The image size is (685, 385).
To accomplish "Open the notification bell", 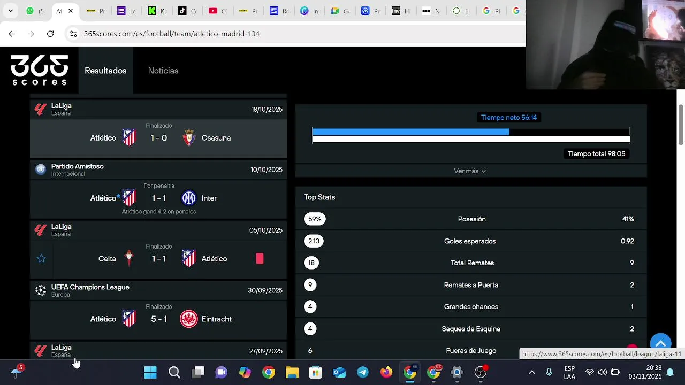I will point(669,372).
